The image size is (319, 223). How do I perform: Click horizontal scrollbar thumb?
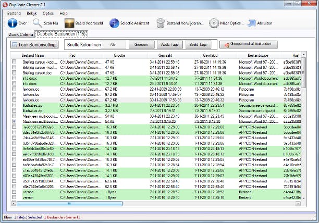point(69,204)
